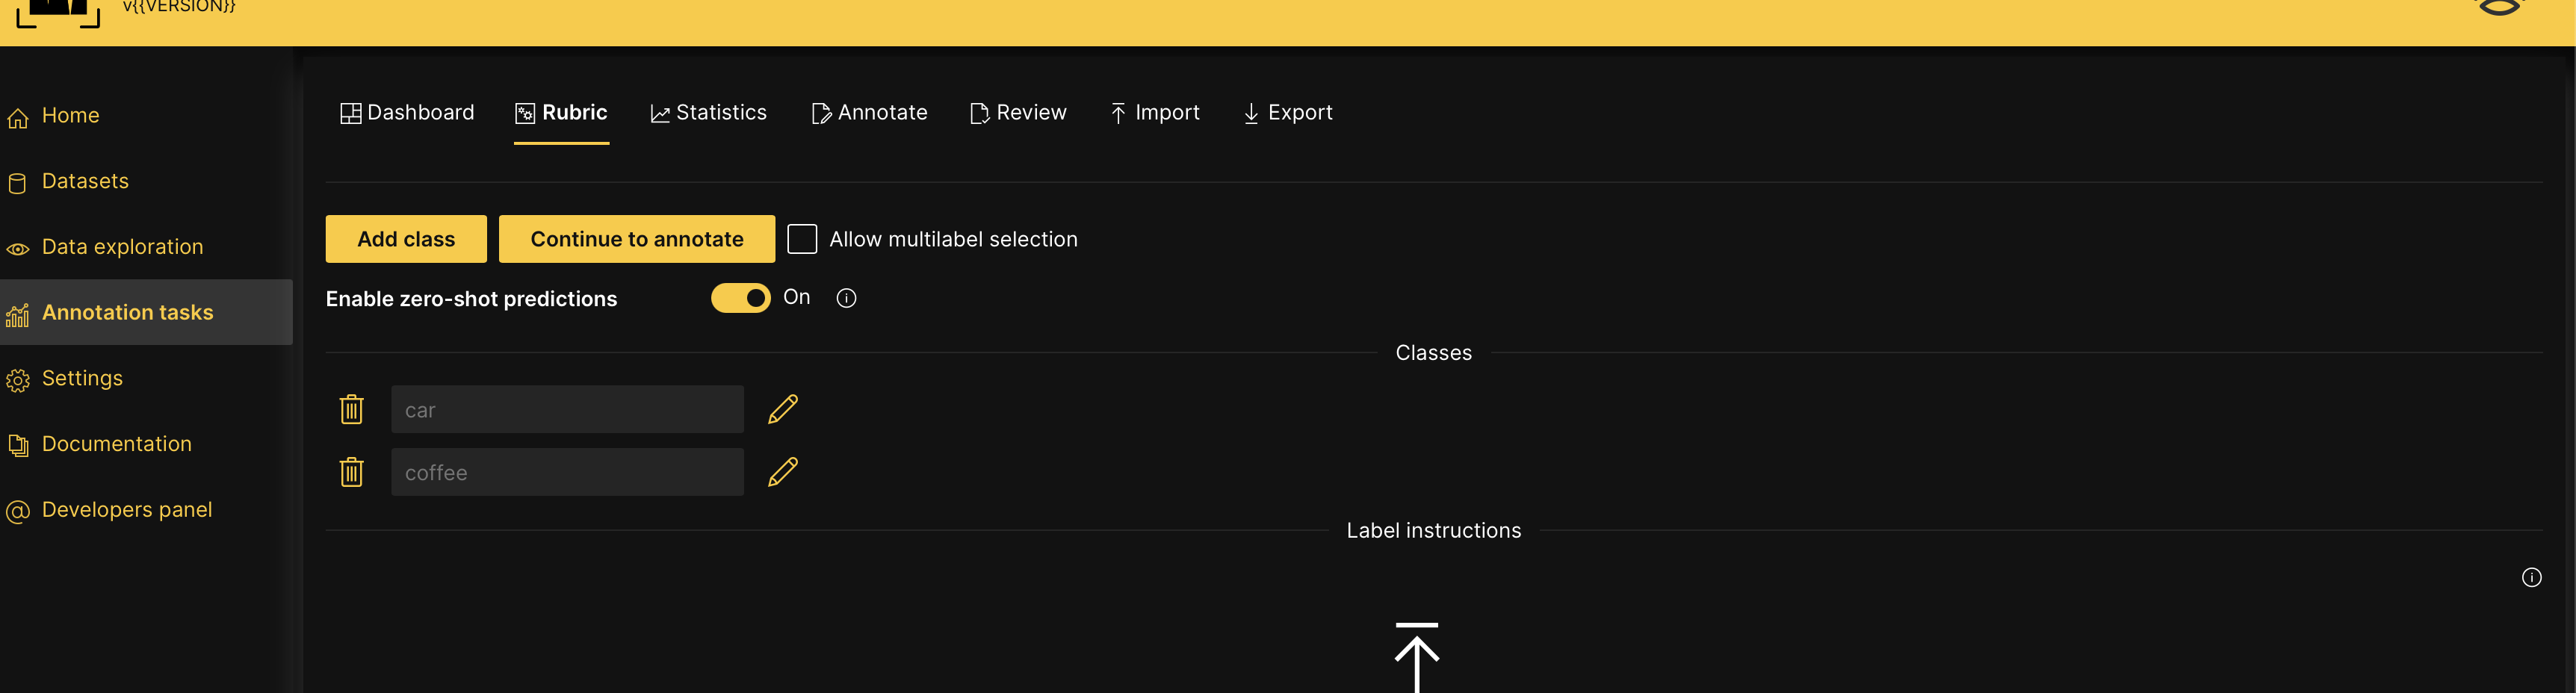Switch to the Dashboard tab

coord(407,112)
